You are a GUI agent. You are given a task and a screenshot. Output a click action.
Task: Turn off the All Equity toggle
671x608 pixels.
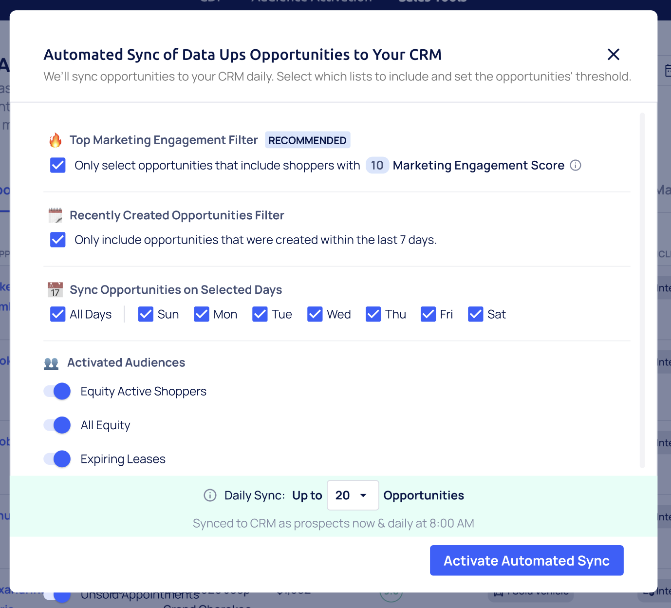pos(57,425)
